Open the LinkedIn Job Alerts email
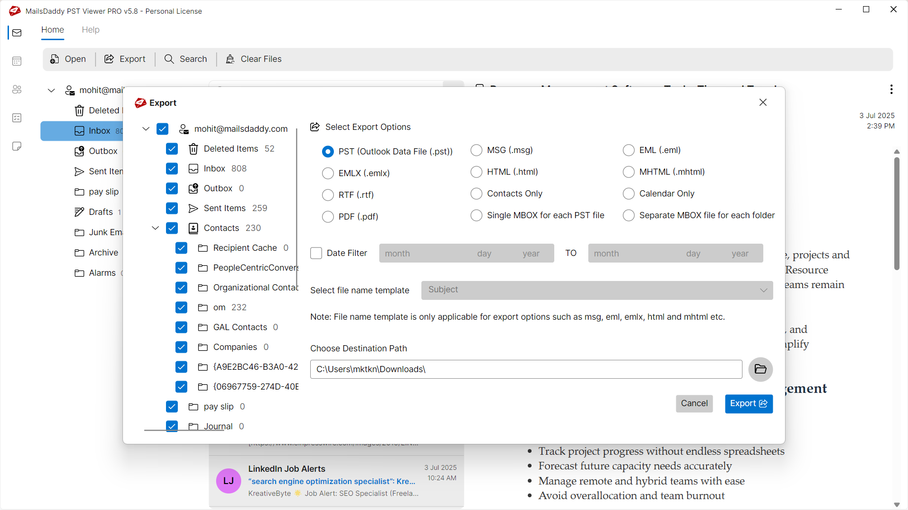908x510 pixels. [336, 481]
